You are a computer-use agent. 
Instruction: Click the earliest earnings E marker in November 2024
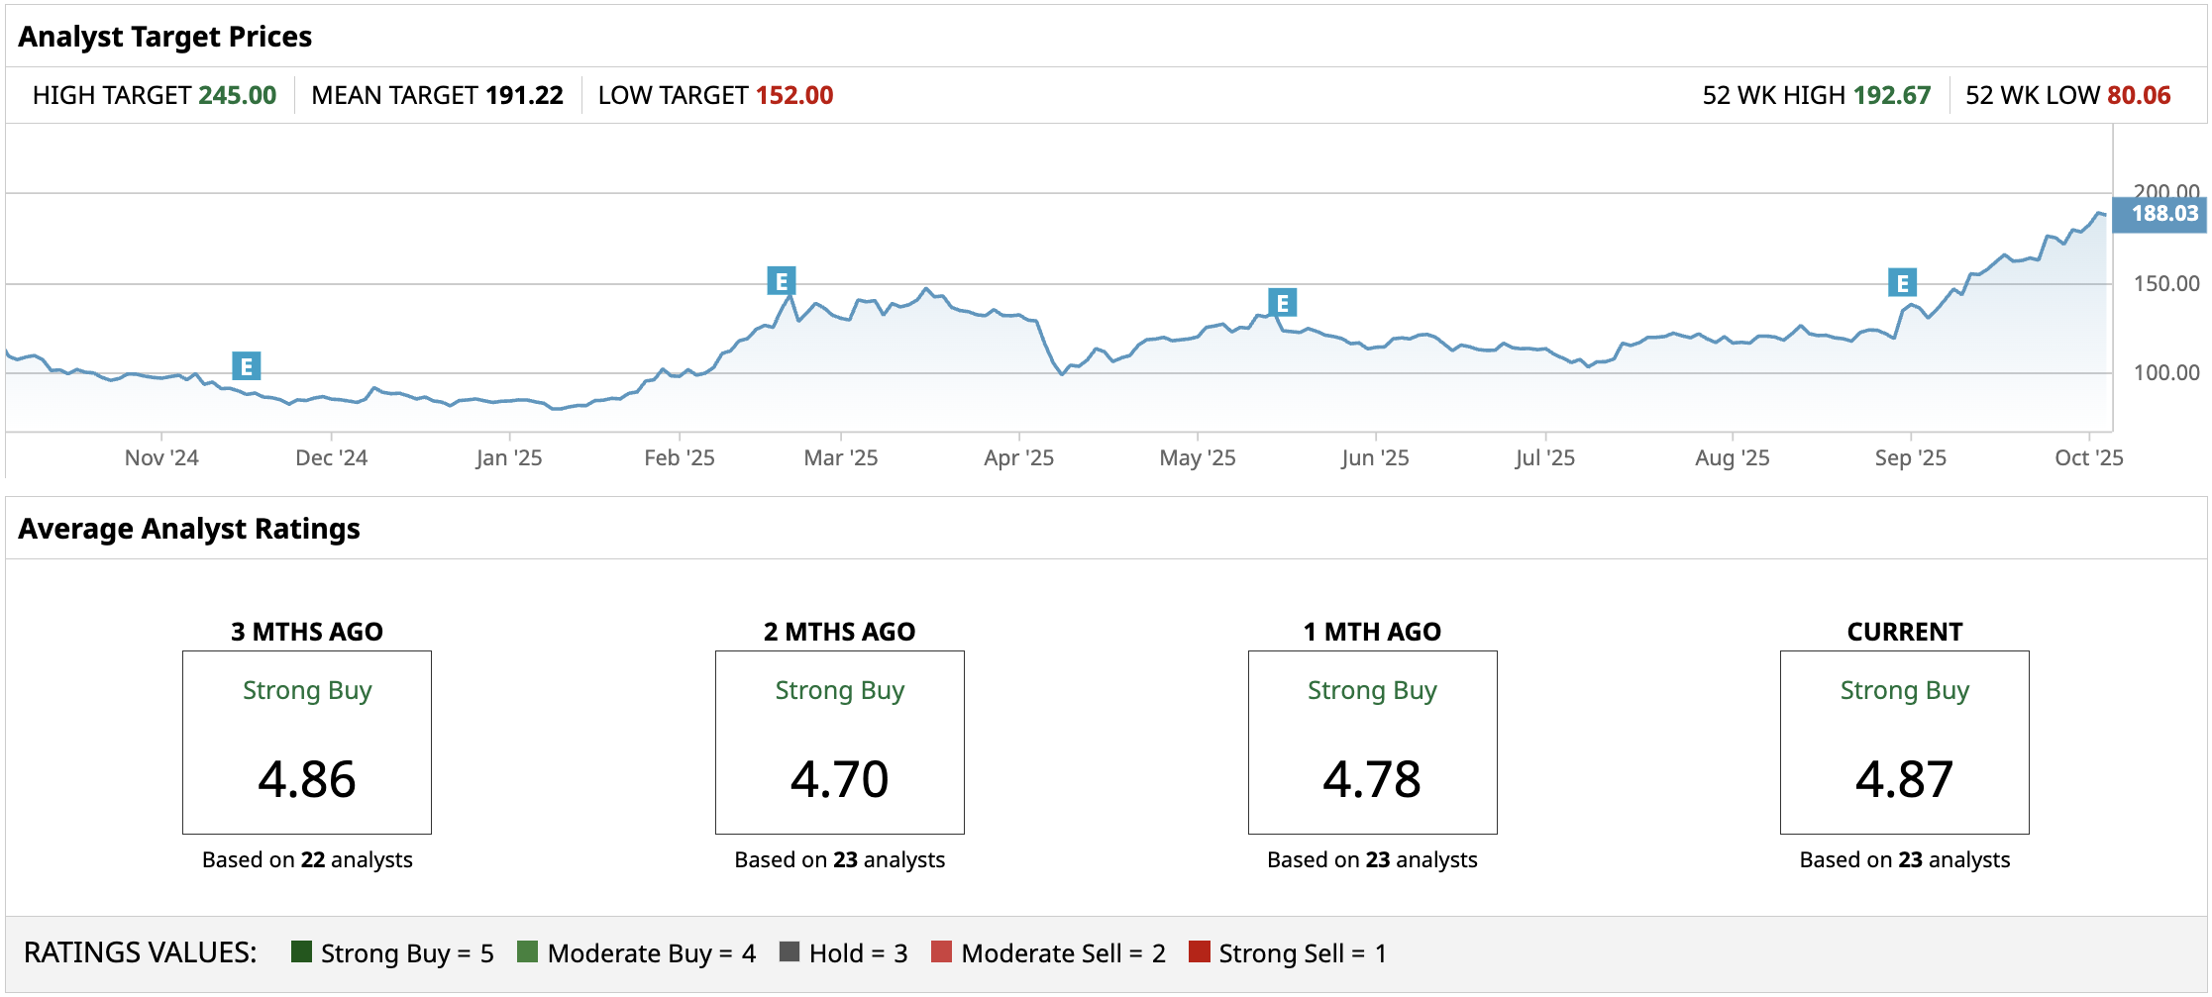(247, 366)
